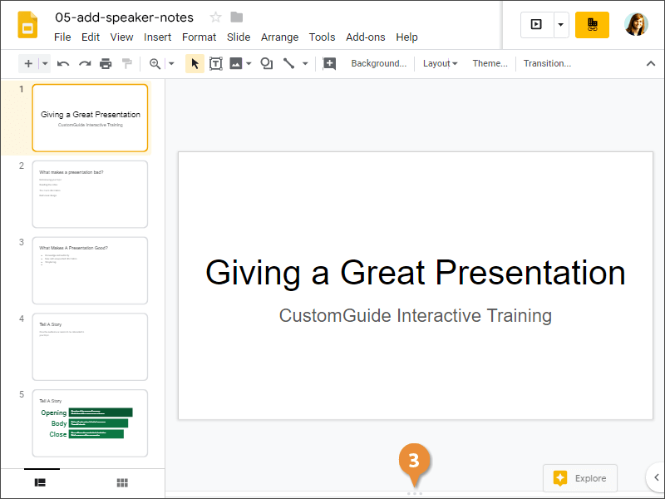Open the View menu
Viewport: 665px width, 499px height.
[x=121, y=37]
